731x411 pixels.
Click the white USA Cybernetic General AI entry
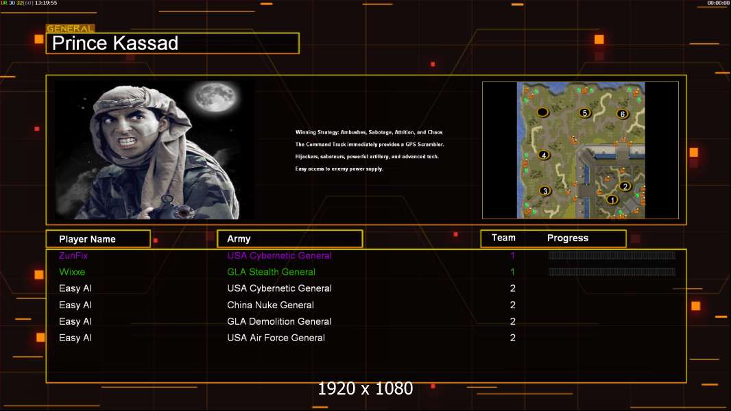tap(279, 288)
